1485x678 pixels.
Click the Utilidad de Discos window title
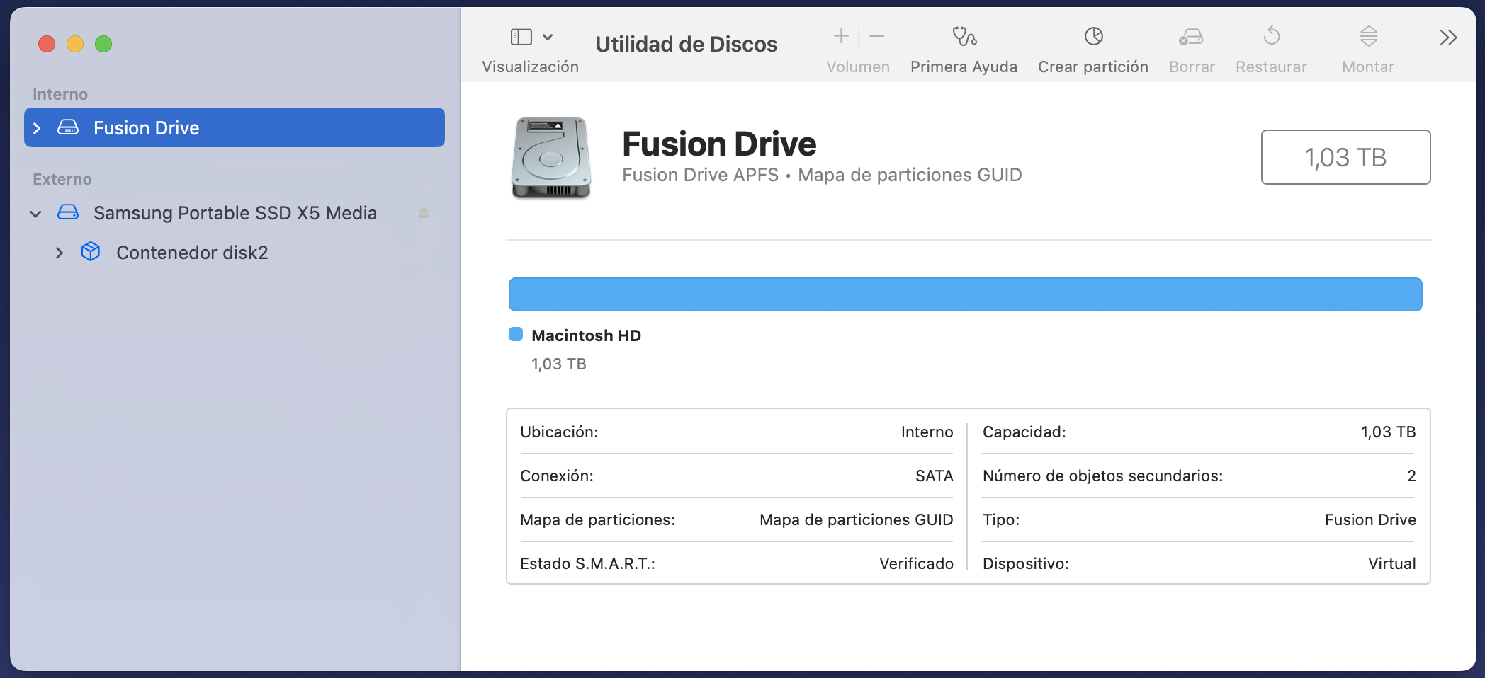point(686,44)
